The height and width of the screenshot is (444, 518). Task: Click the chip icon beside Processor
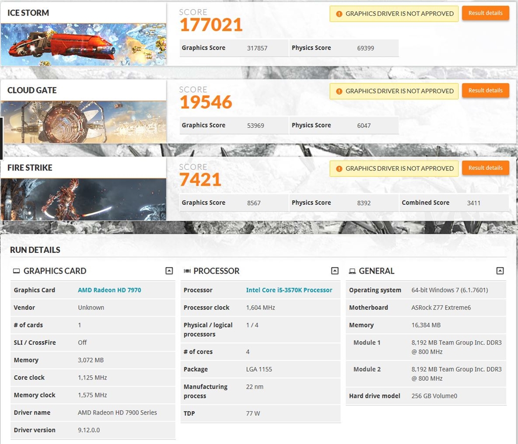[187, 271]
